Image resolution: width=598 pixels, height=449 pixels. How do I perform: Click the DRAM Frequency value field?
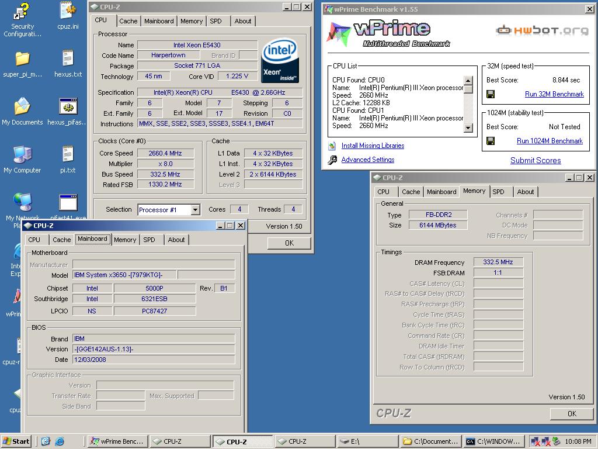coord(498,262)
